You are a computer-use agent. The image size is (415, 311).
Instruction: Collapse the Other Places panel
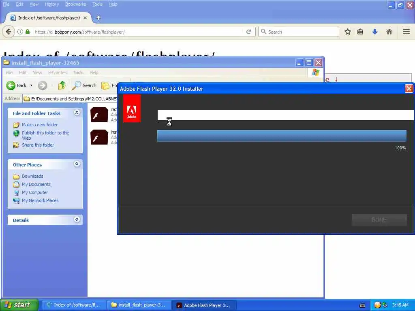[x=77, y=164]
